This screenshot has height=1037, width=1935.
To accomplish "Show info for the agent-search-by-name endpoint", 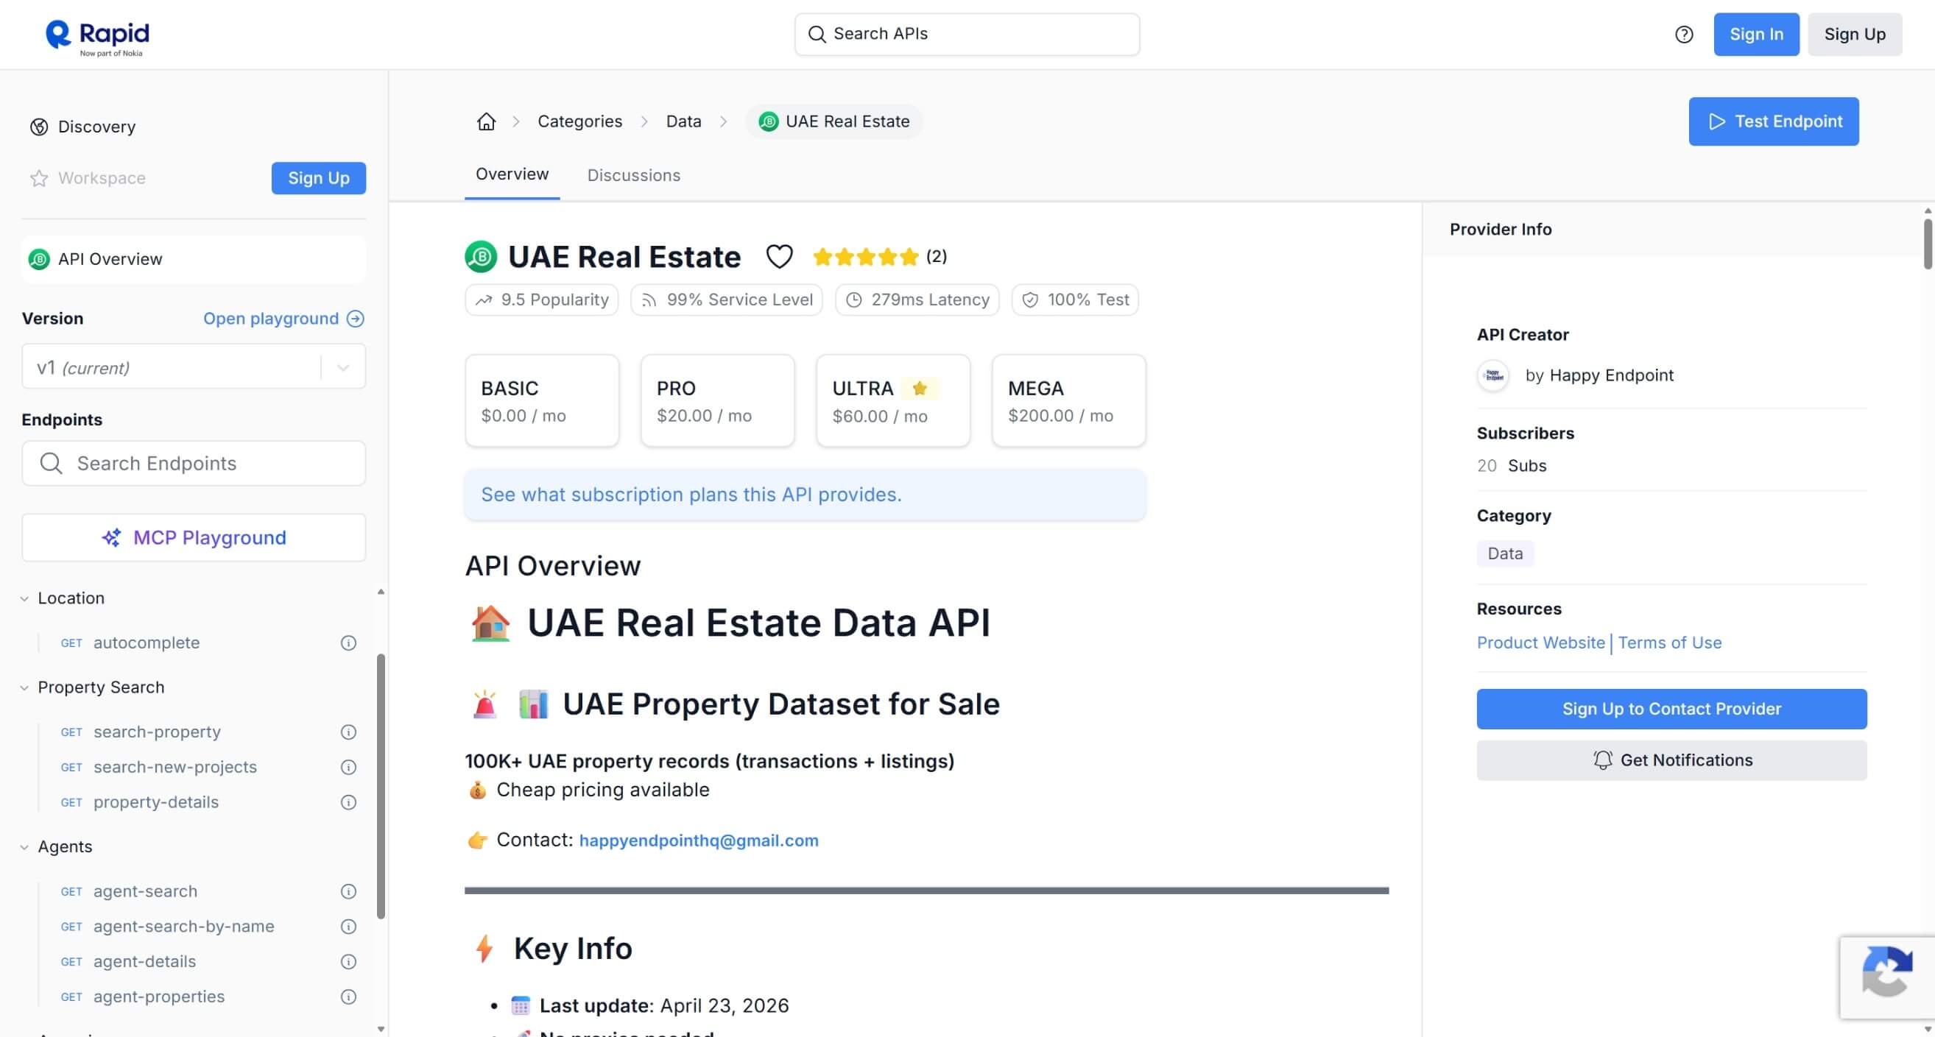I will point(348,927).
